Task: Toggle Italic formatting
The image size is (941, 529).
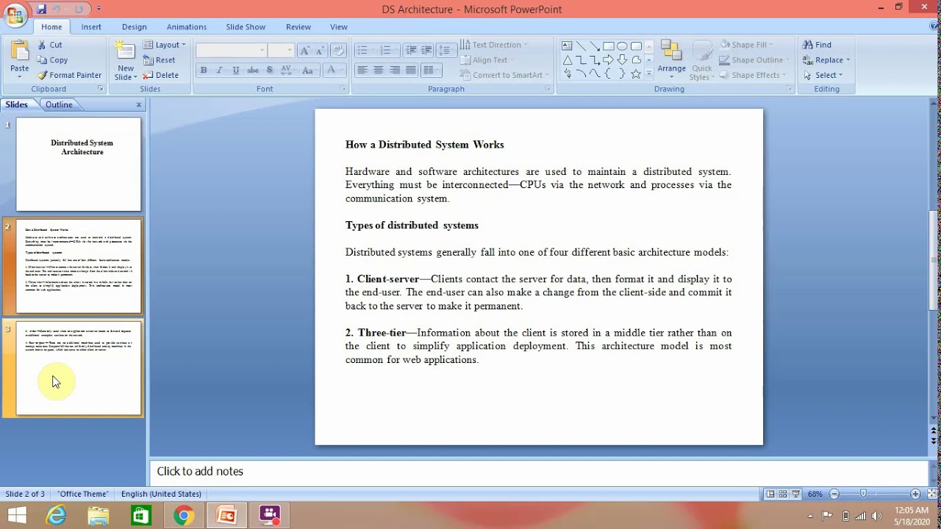Action: click(x=219, y=71)
